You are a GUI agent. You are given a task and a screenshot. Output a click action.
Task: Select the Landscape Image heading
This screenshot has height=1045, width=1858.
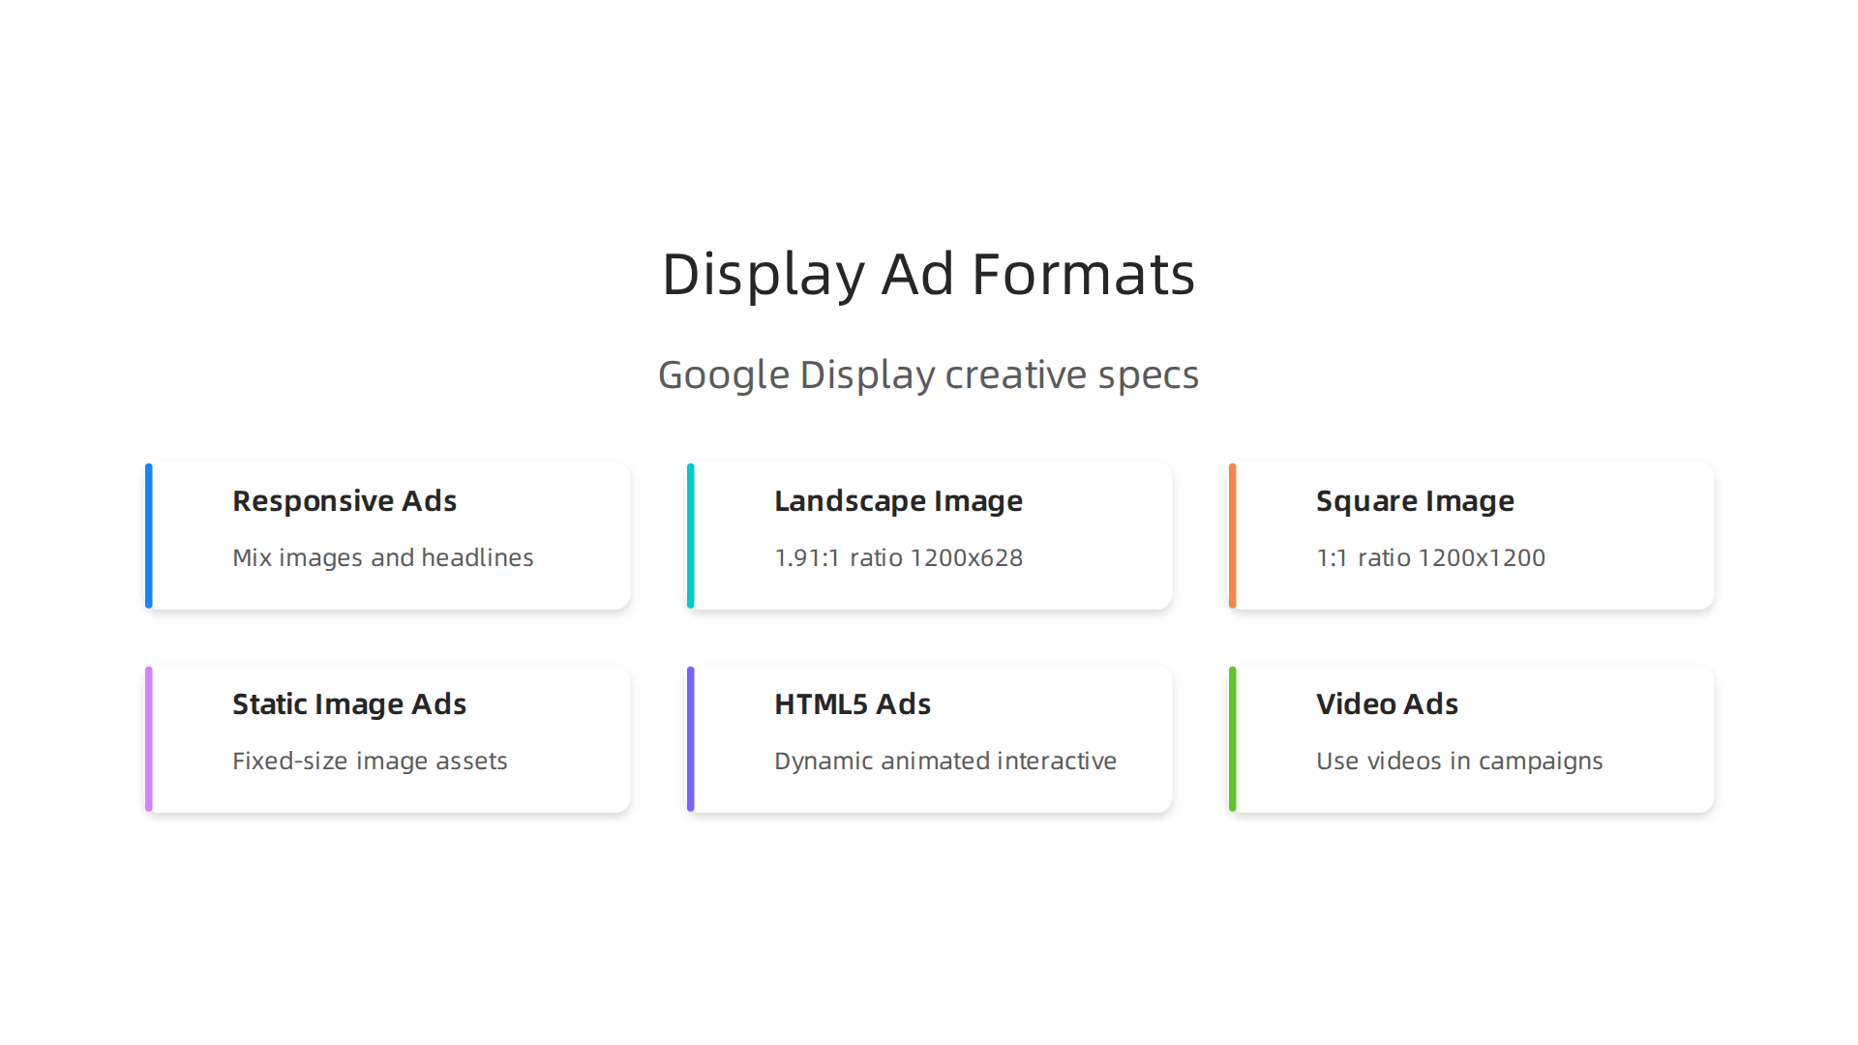coord(898,501)
